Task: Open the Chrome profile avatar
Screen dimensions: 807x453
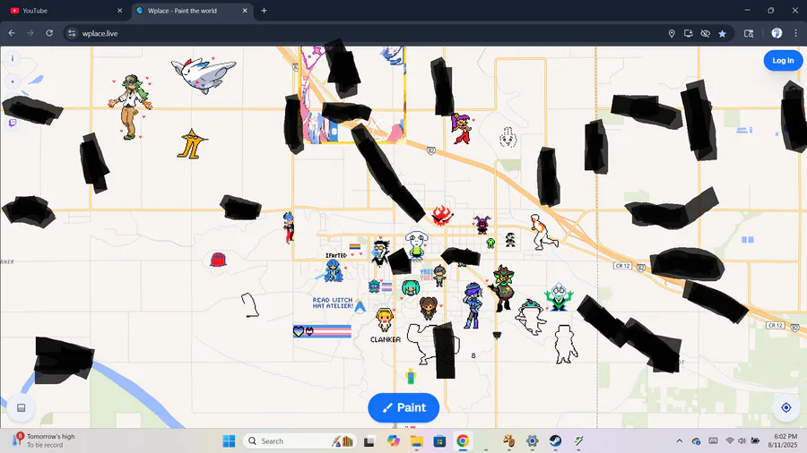Action: 777,33
